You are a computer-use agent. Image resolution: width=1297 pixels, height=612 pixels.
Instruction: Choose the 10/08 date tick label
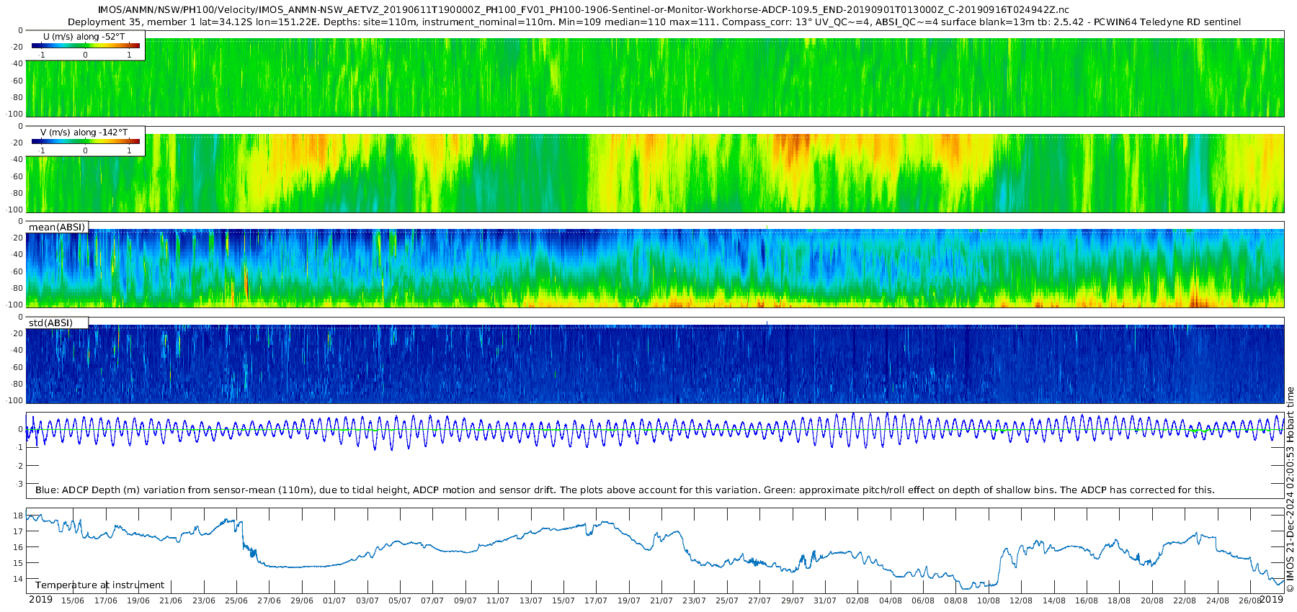pos(988,600)
